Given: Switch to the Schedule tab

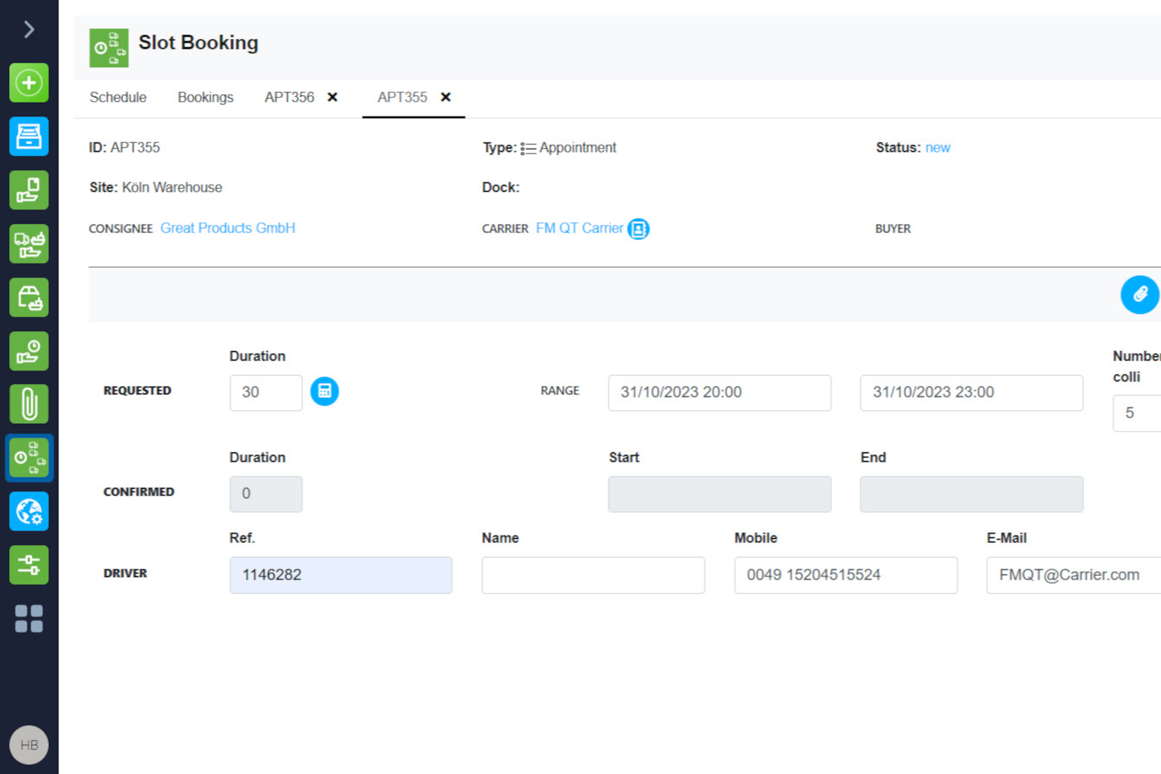Looking at the screenshot, I should [x=118, y=97].
